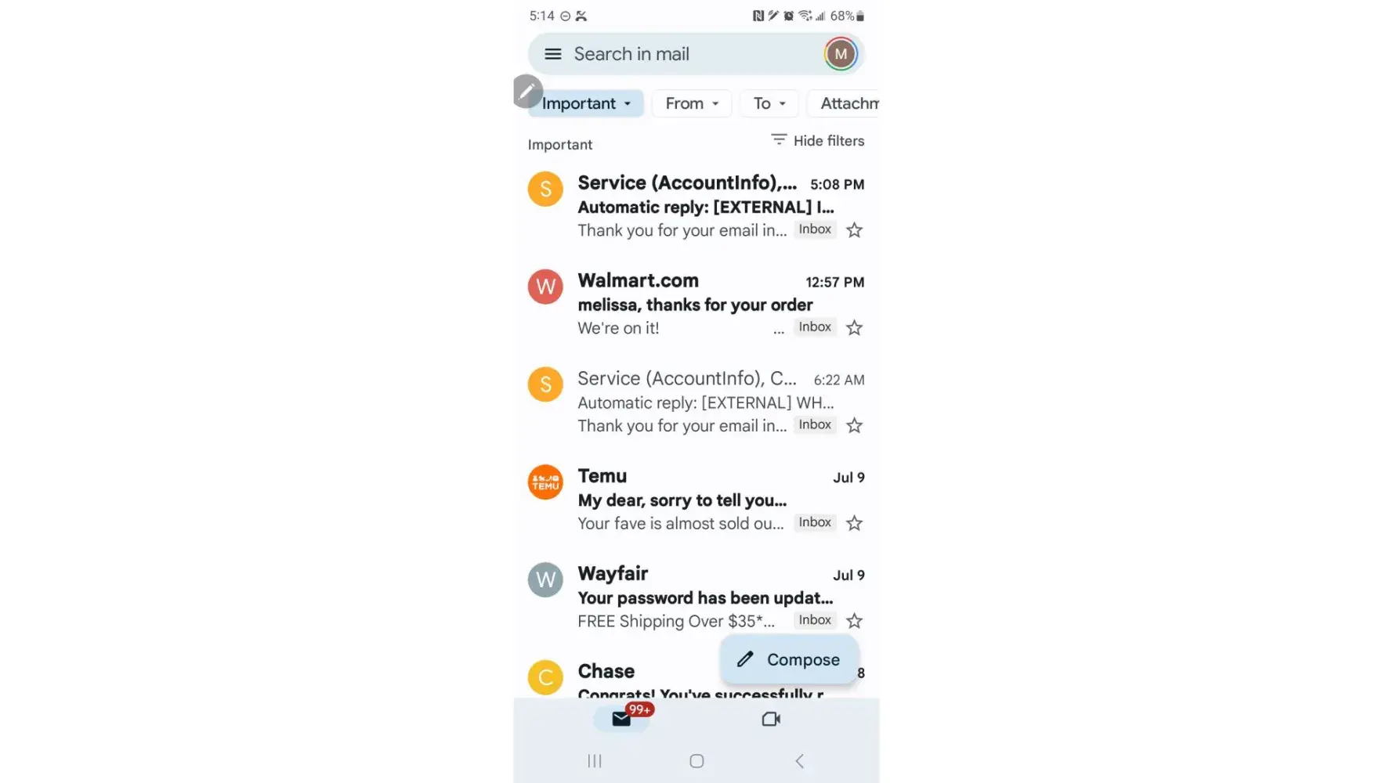Star the Temu email
The height and width of the screenshot is (783, 1393).
coord(854,523)
